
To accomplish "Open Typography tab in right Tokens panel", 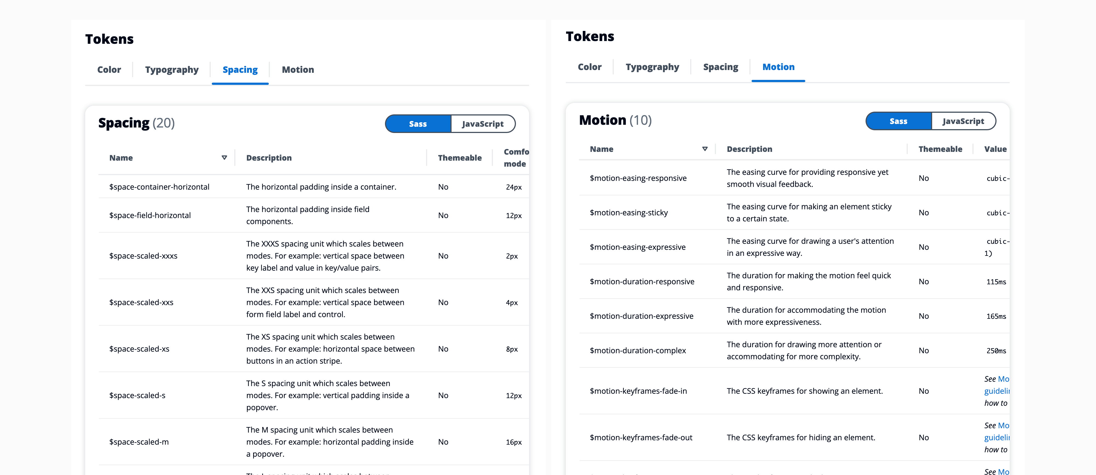I will pos(652,67).
